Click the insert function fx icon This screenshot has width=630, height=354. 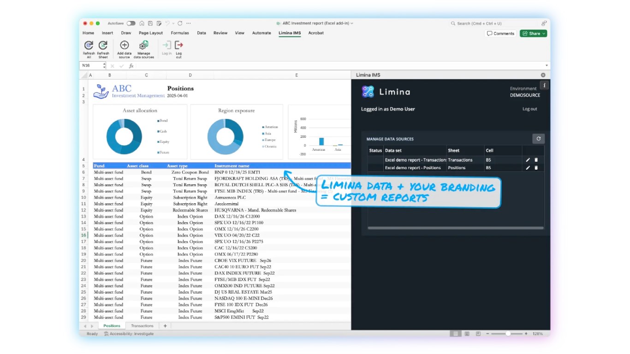coord(131,66)
